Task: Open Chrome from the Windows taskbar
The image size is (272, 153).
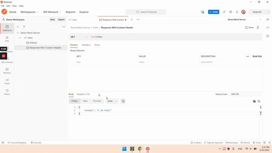Action: (x=140, y=149)
